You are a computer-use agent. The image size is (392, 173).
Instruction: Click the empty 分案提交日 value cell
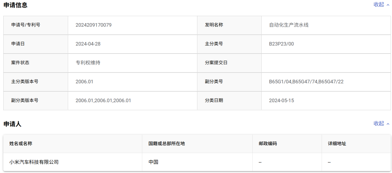tap(326, 62)
